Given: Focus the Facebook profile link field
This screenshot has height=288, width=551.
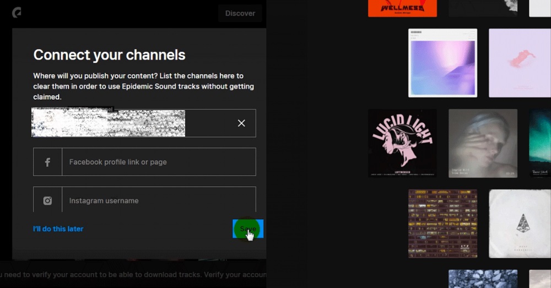Looking at the screenshot, I should 159,162.
